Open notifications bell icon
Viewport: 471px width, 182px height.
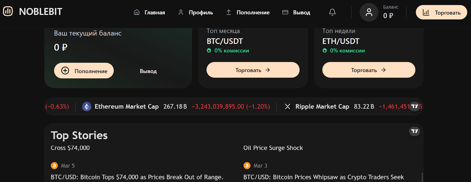coord(332,12)
